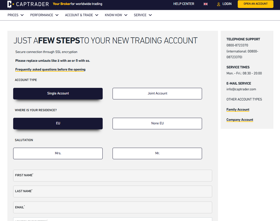Image resolution: width=280 pixels, height=221 pixels.
Task: Click the LOGIN link
Action: [227, 4]
